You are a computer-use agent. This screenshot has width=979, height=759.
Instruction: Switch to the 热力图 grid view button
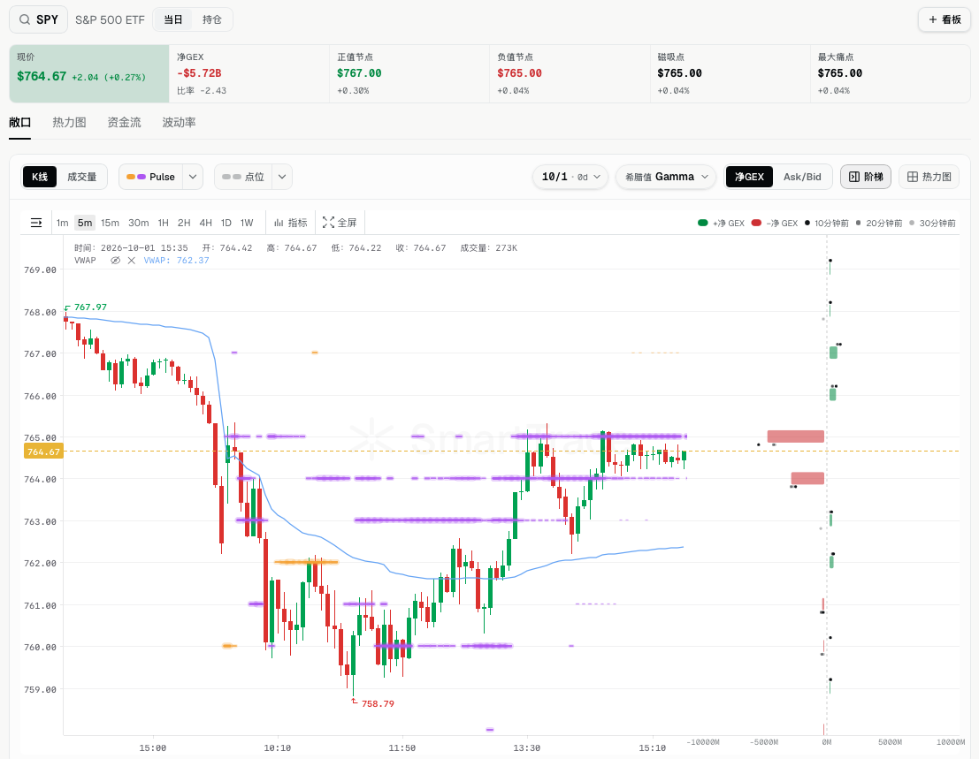pyautogui.click(x=929, y=177)
